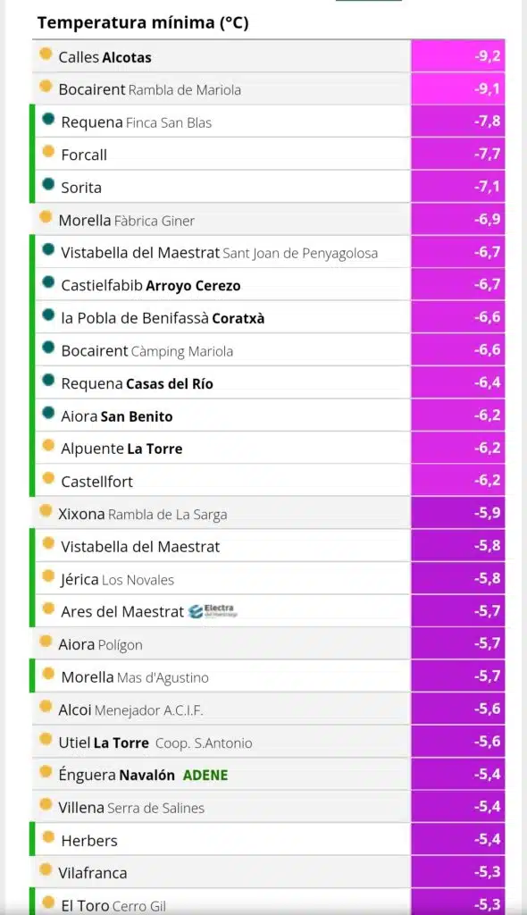This screenshot has height=915, width=527.
Task: Click the teal dot beside Sorita
Action: (48, 185)
